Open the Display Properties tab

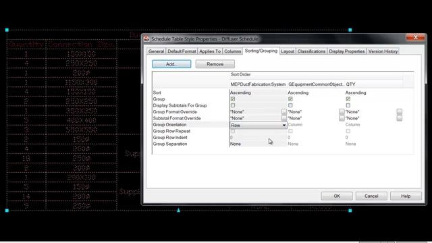tap(346, 51)
